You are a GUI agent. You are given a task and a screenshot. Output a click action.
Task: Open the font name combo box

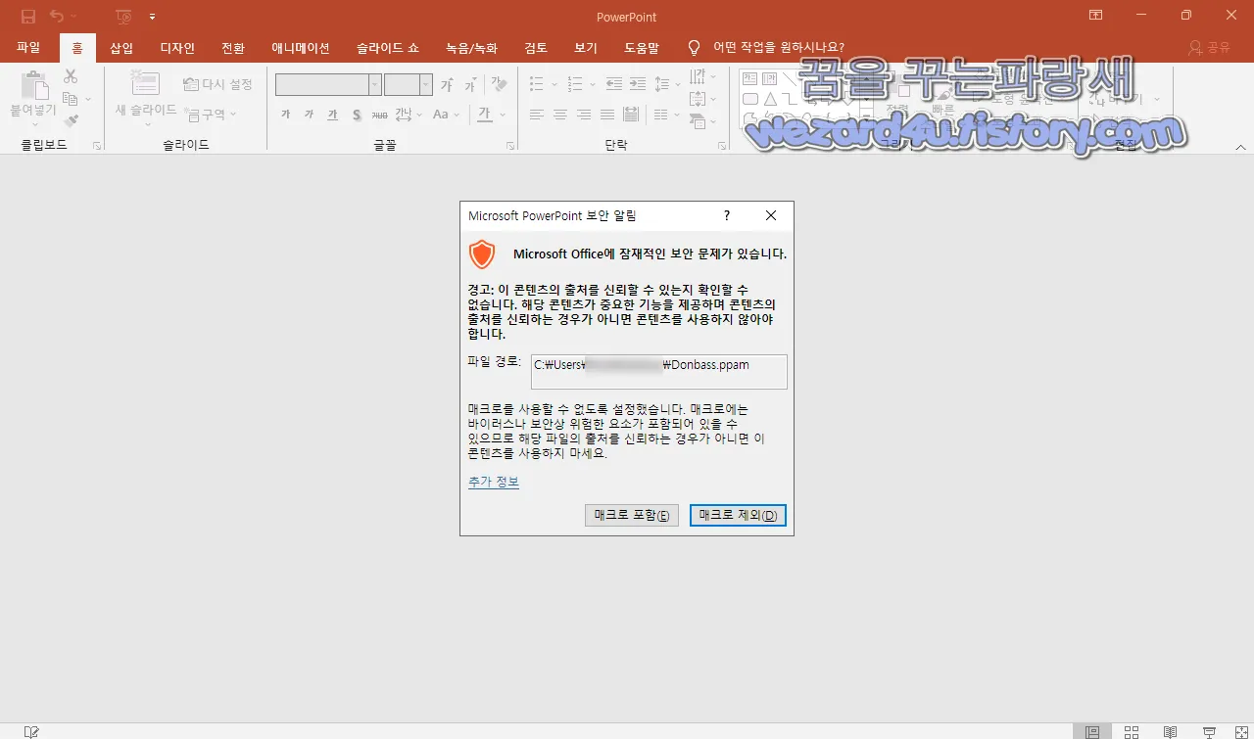pos(328,85)
